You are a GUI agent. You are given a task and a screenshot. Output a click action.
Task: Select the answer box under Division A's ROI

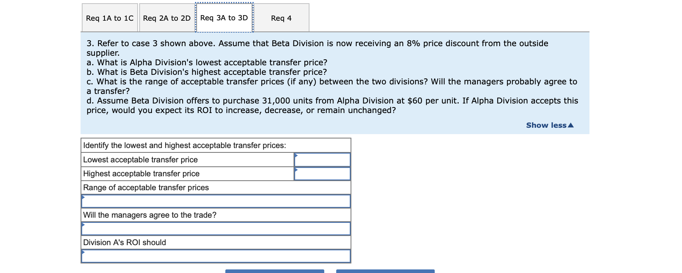[215, 256]
